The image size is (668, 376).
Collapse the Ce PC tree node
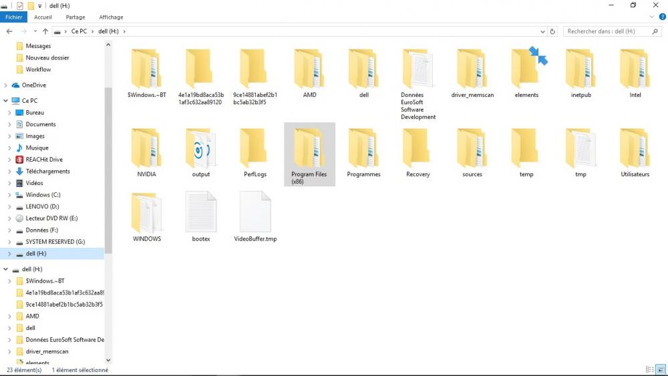(5, 100)
